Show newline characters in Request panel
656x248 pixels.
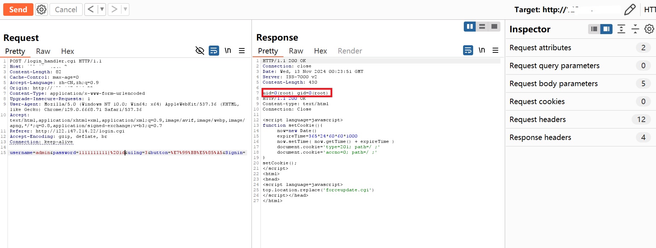pos(228,51)
